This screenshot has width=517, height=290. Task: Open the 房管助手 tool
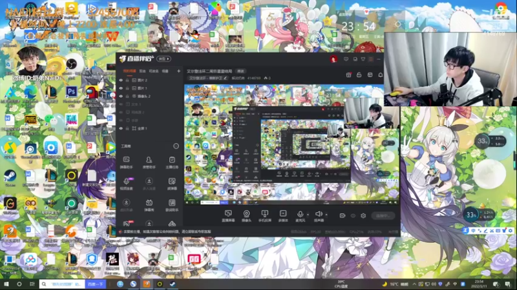click(x=149, y=162)
